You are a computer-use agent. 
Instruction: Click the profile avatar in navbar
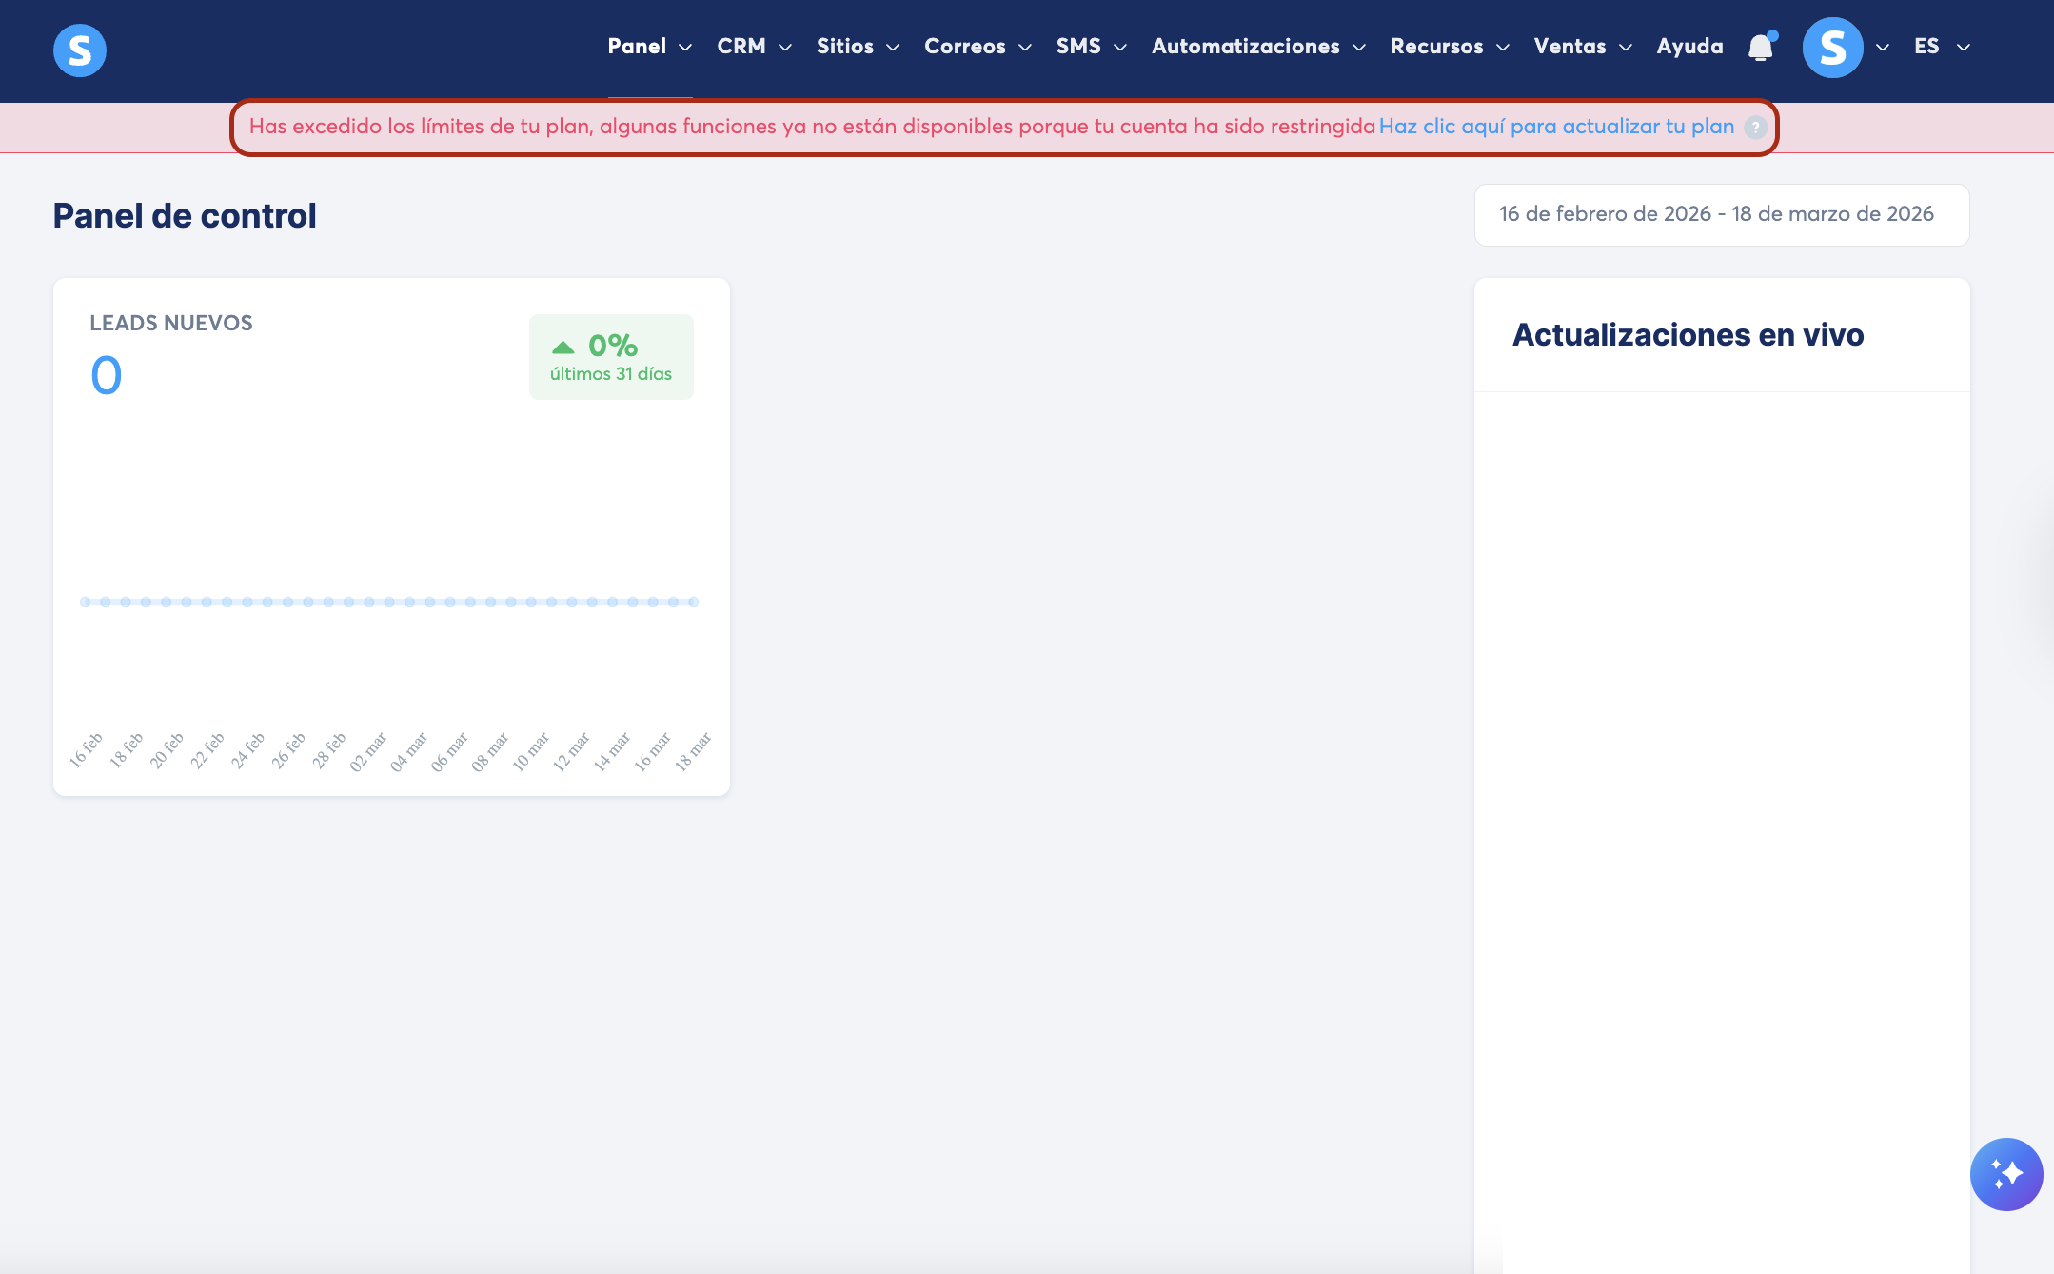(1832, 48)
